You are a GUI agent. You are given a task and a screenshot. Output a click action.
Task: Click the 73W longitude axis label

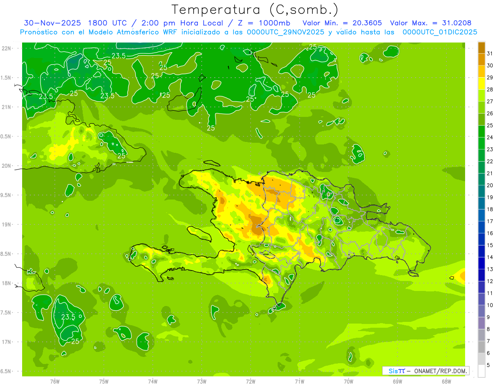coord(202,382)
